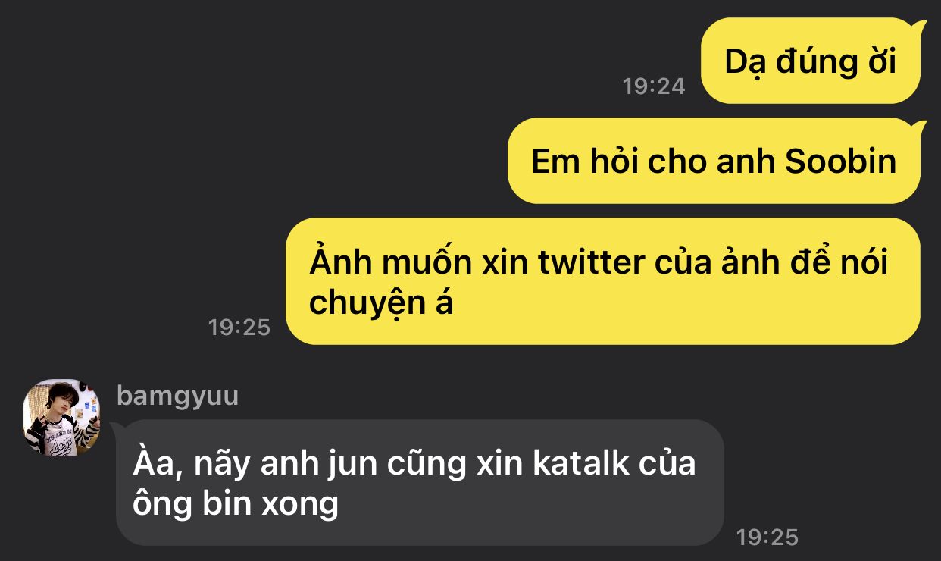Click the 19:25 timestamp beside the gray bubble
This screenshot has height=561, width=941.
tap(767, 537)
